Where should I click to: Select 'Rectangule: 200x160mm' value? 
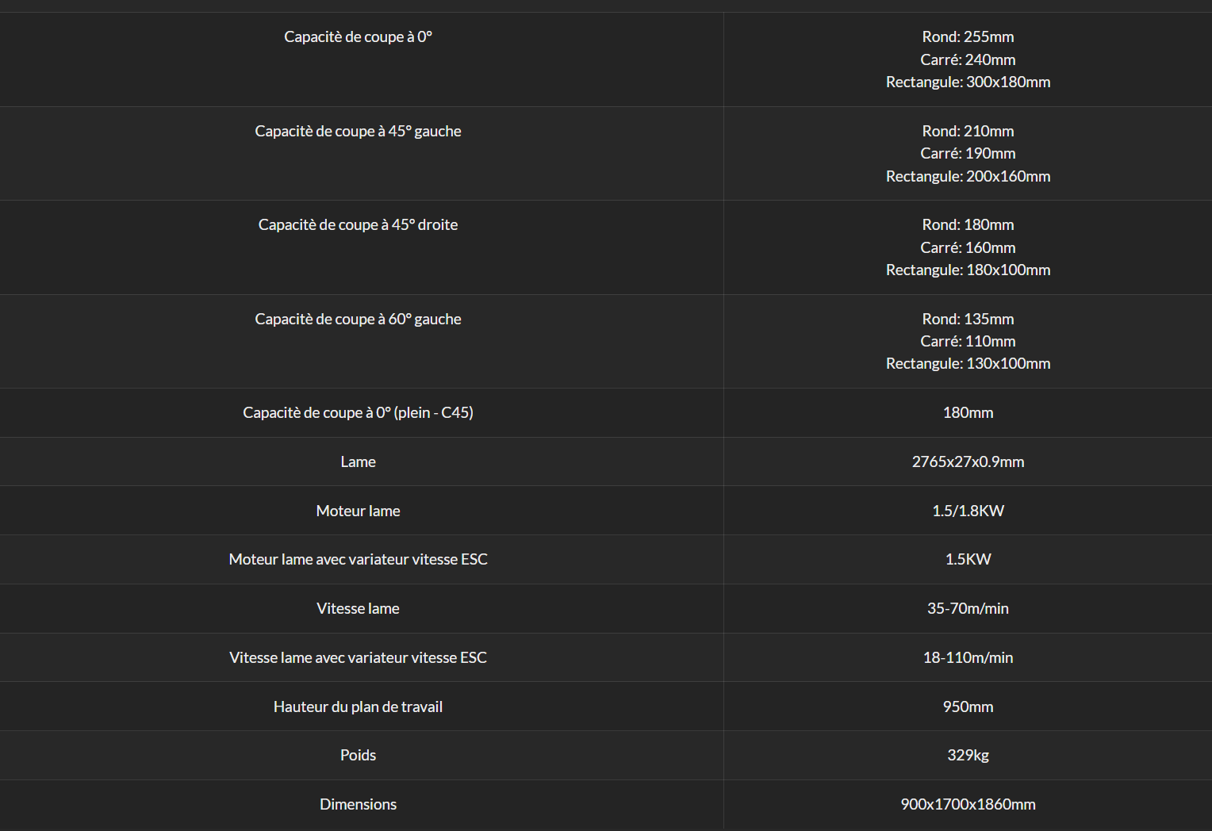(x=968, y=176)
